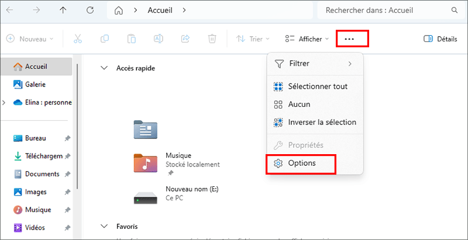This screenshot has width=468, height=240.
Task: Click the Share icon in toolbar
Action: point(185,39)
